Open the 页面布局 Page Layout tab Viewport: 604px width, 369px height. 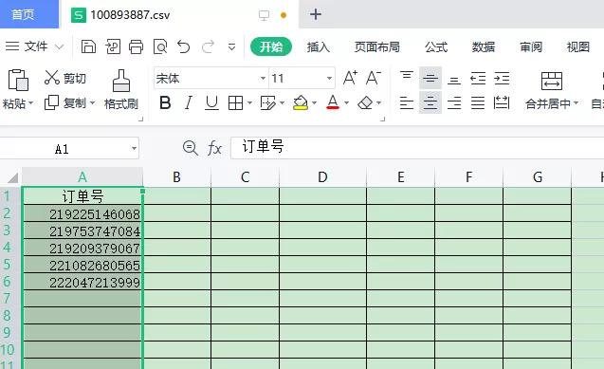tap(376, 47)
